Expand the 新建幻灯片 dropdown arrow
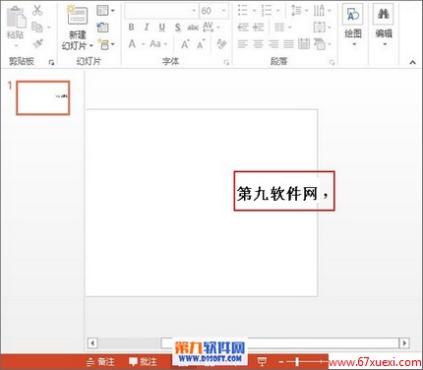This screenshot has width=423, height=370. [x=91, y=45]
